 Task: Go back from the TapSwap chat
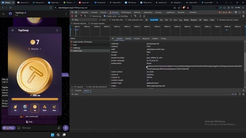tap(3, 14)
